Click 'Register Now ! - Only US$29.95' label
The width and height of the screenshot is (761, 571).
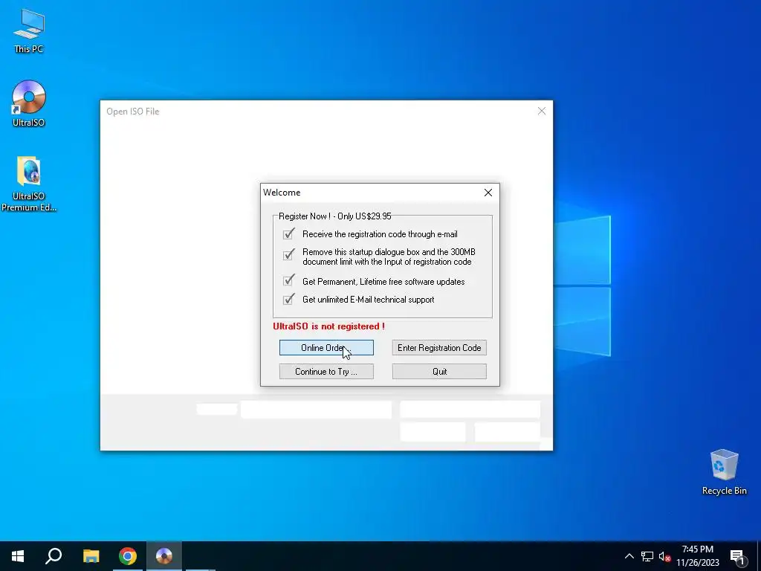click(335, 216)
